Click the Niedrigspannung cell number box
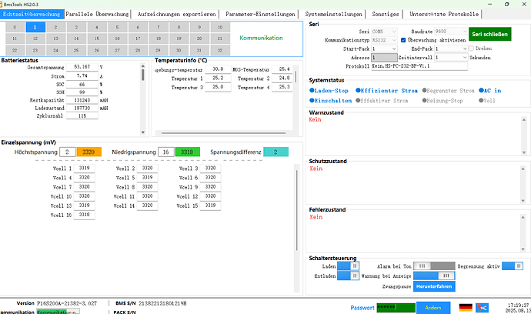 pos(166,152)
